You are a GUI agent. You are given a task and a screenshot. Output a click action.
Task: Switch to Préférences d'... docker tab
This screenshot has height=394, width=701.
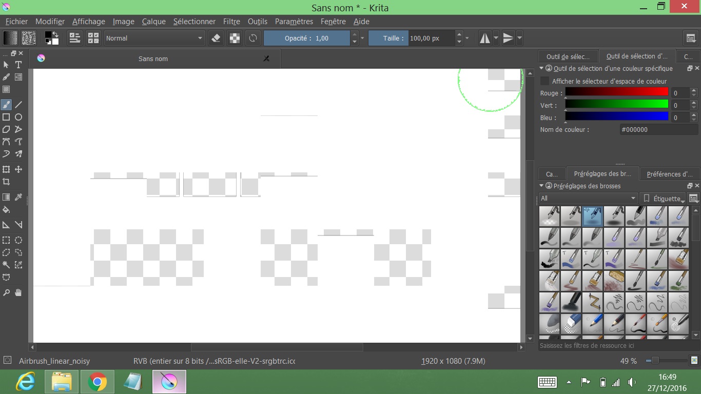669,174
